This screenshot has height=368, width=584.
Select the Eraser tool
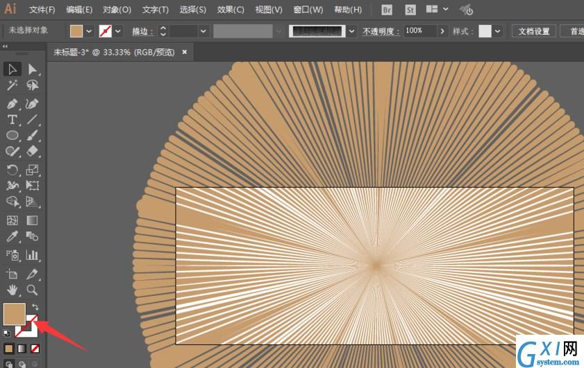click(x=33, y=151)
